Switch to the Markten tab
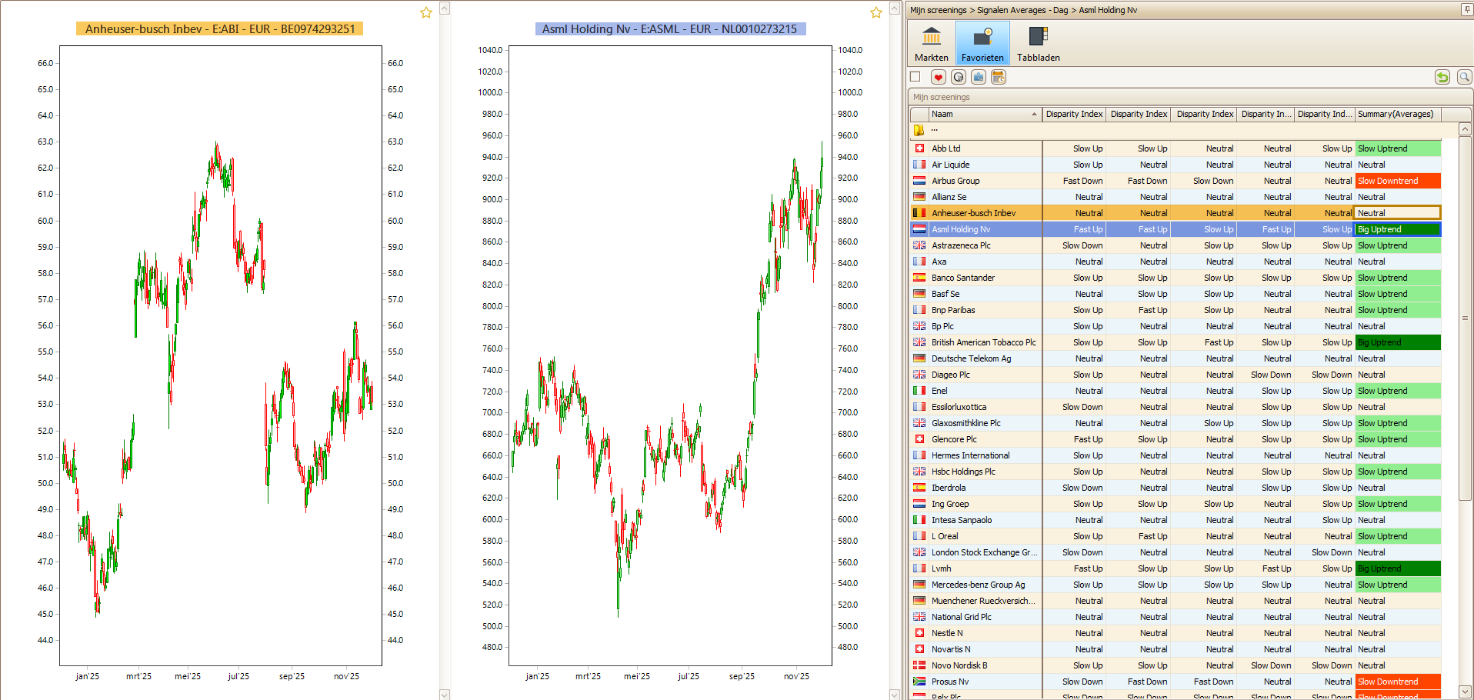Image resolution: width=1474 pixels, height=700 pixels. (931, 44)
